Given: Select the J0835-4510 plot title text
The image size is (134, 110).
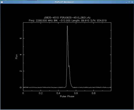Looking at the screenshot, I should click(x=51, y=18).
